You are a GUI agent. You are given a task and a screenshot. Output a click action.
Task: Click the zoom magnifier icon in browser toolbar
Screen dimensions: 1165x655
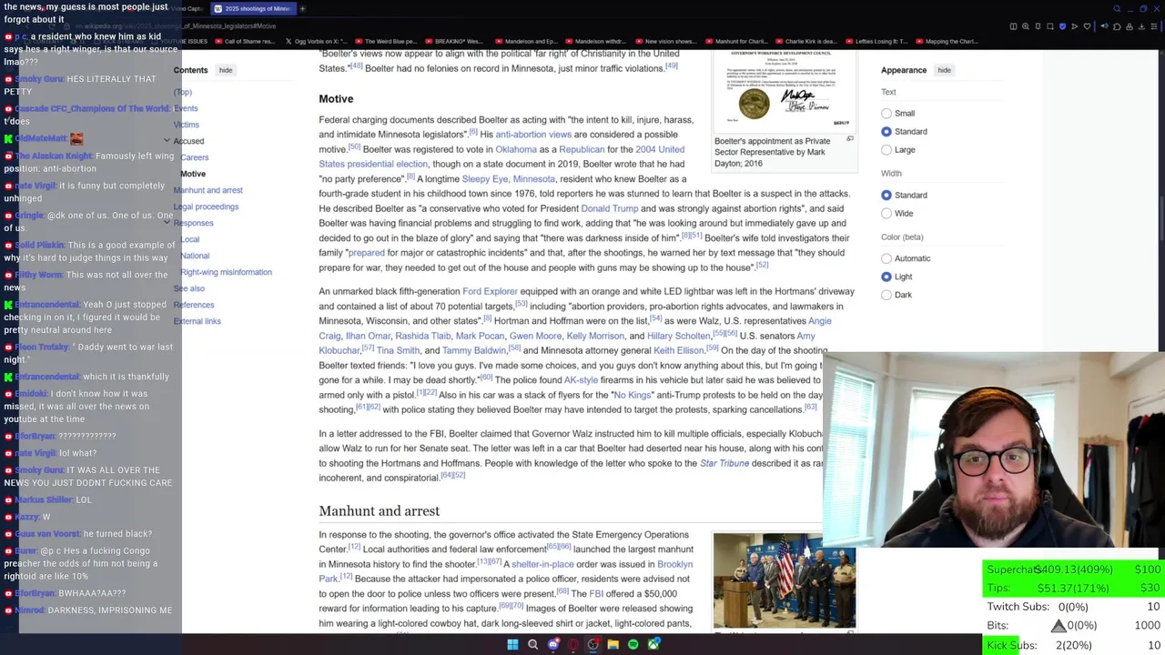[x=1026, y=26]
